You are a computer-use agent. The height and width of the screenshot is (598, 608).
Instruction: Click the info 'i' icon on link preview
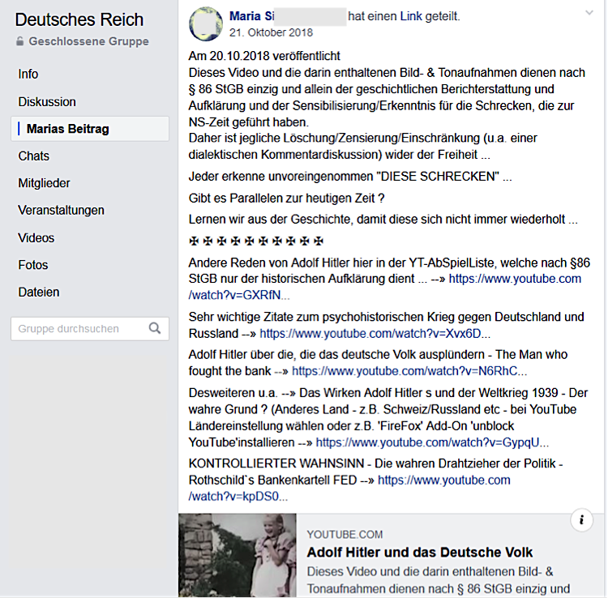581,520
